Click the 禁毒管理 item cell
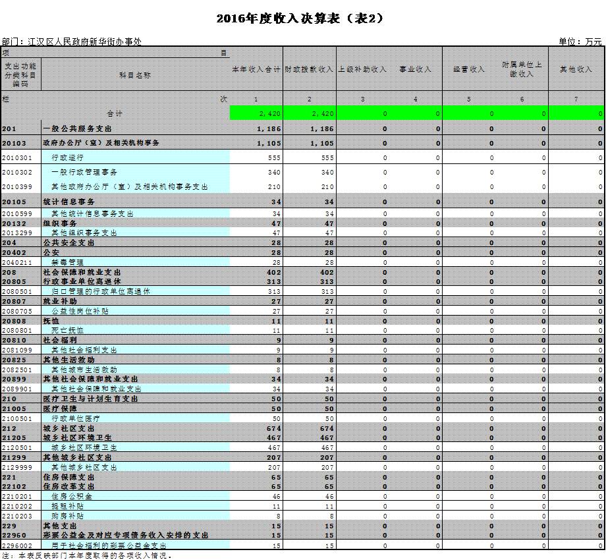 pyautogui.click(x=67, y=262)
